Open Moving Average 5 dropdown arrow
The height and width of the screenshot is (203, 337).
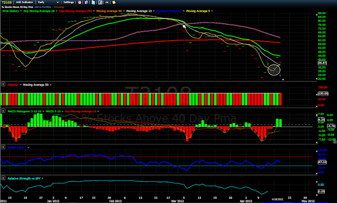tap(212, 11)
